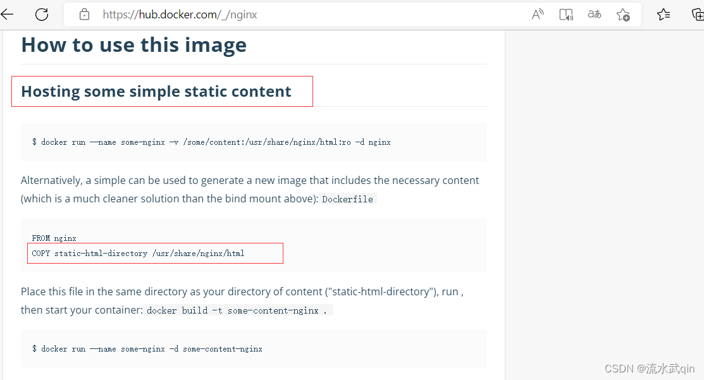Click the Read aloud icon
704x380 pixels.
(538, 15)
